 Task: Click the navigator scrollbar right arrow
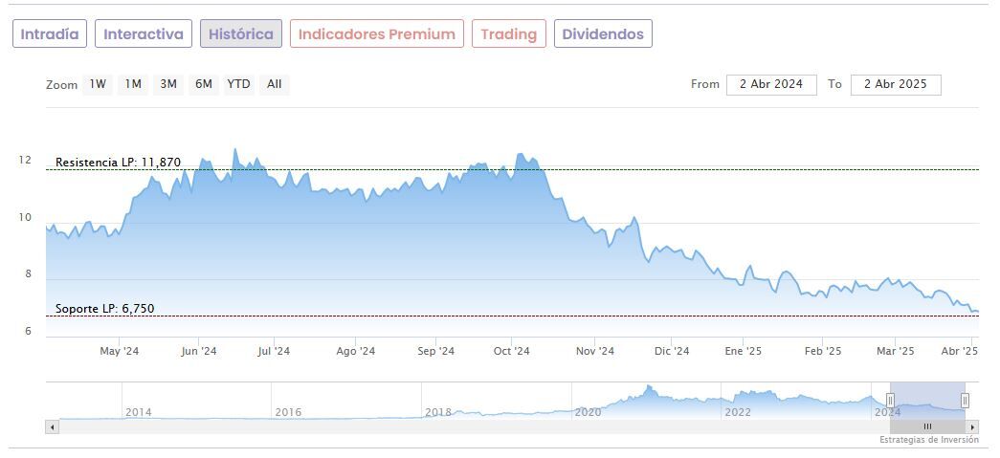click(973, 426)
